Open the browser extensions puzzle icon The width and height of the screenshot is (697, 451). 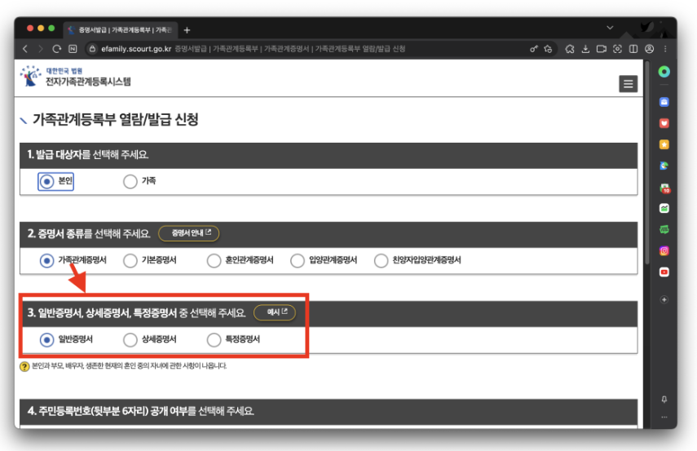[x=570, y=49]
